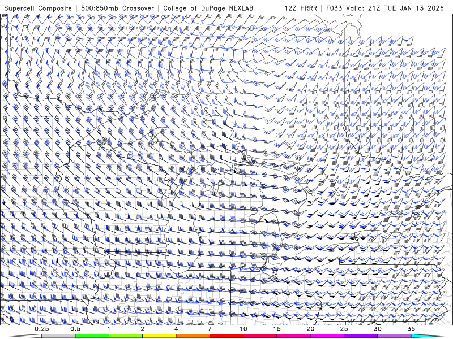This screenshot has width=453, height=339.
Task: Click the legend value label 10
Action: (x=243, y=329)
